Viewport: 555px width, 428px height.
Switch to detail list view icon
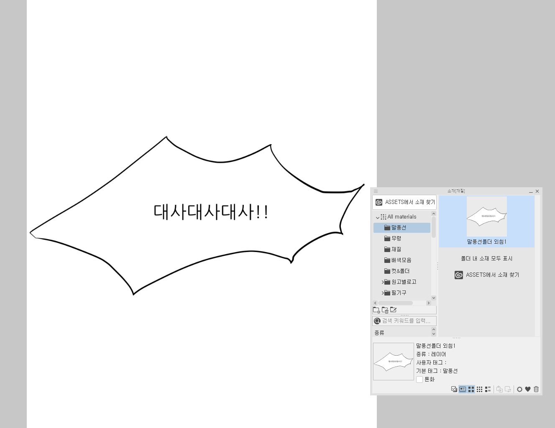pyautogui.click(x=488, y=389)
